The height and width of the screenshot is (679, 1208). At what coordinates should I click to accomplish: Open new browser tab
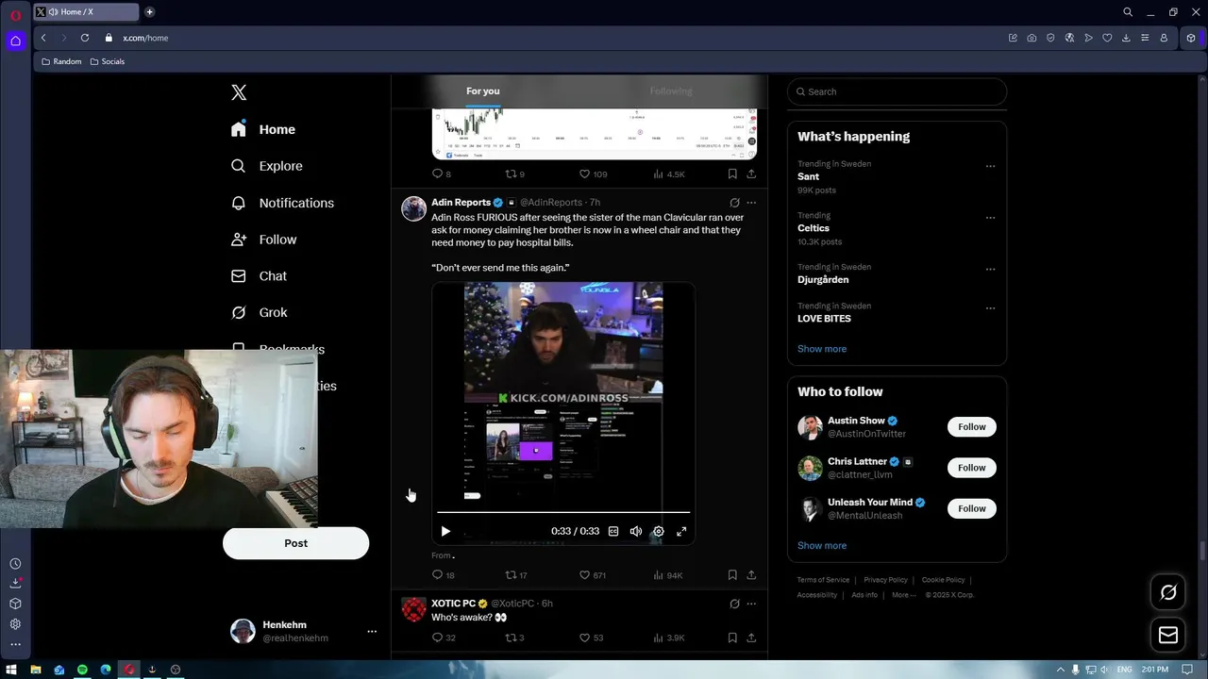click(x=149, y=12)
